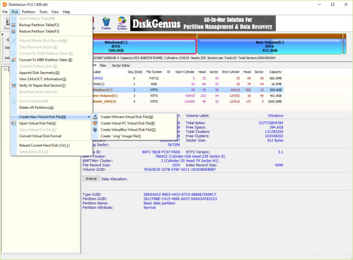The width and height of the screenshot is (353, 260).
Task: Click the File System column header
Action: (154, 72)
